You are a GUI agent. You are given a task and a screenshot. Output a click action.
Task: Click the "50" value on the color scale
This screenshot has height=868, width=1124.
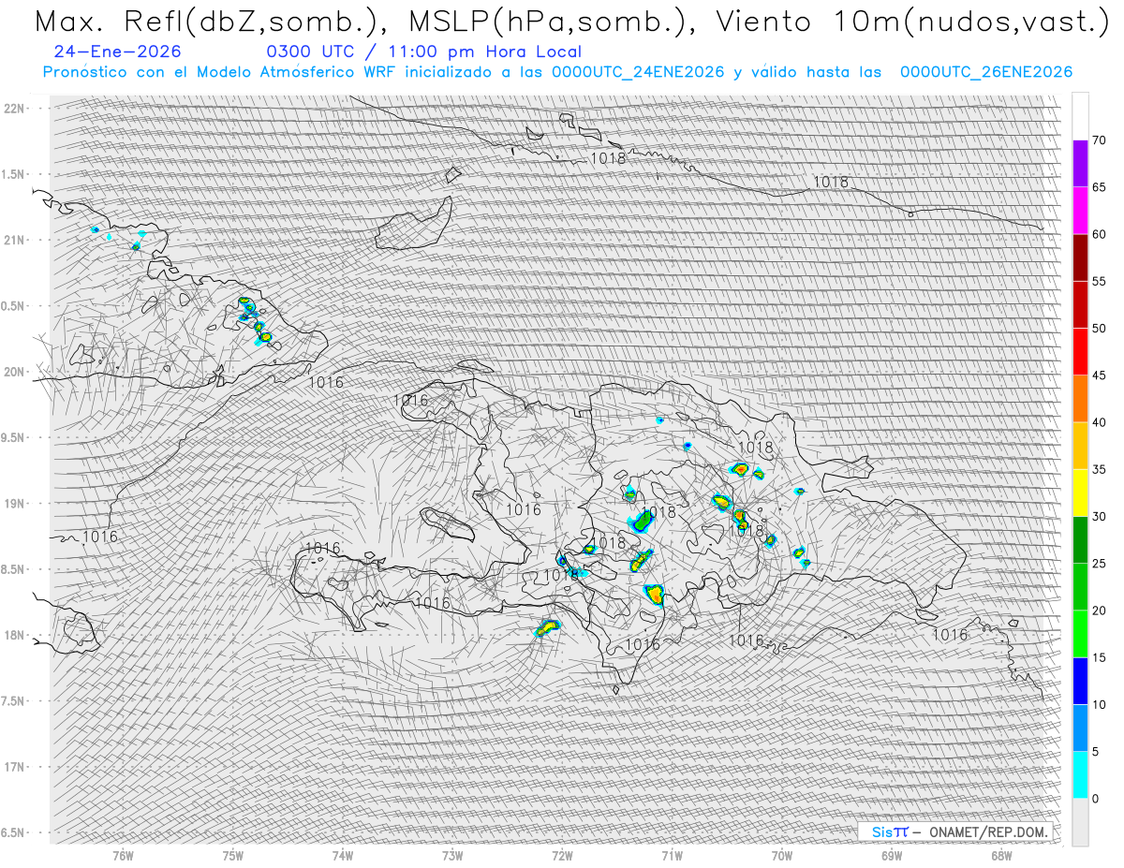[x=1099, y=329]
